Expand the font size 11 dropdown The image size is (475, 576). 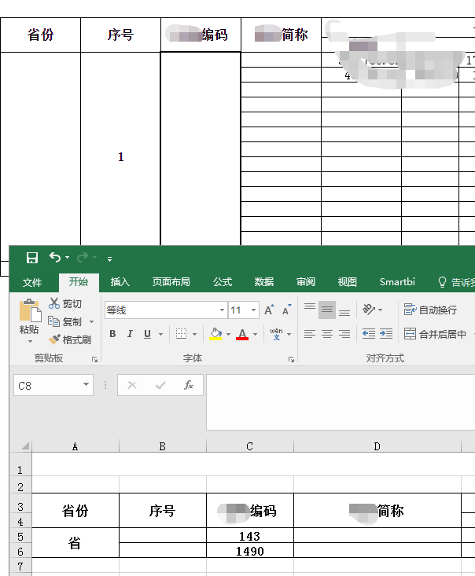pyautogui.click(x=253, y=310)
